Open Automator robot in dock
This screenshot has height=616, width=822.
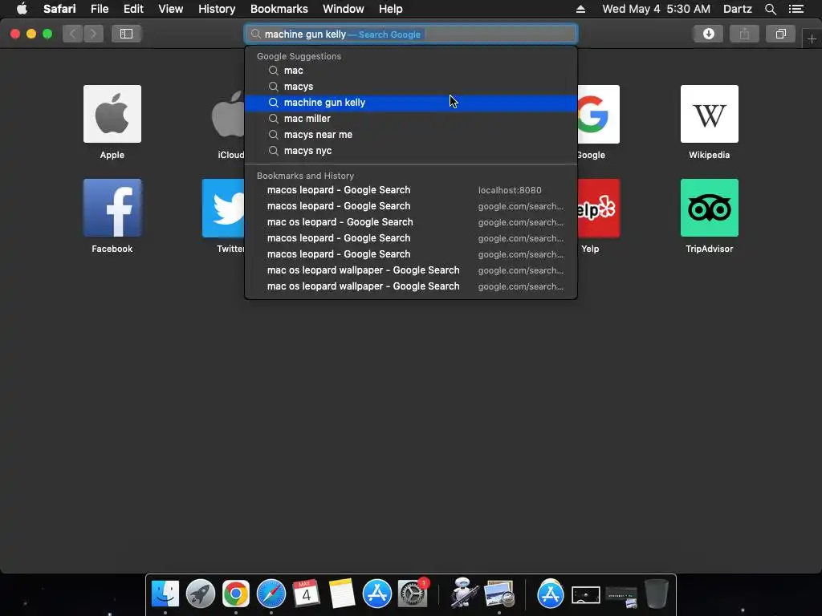pyautogui.click(x=463, y=593)
